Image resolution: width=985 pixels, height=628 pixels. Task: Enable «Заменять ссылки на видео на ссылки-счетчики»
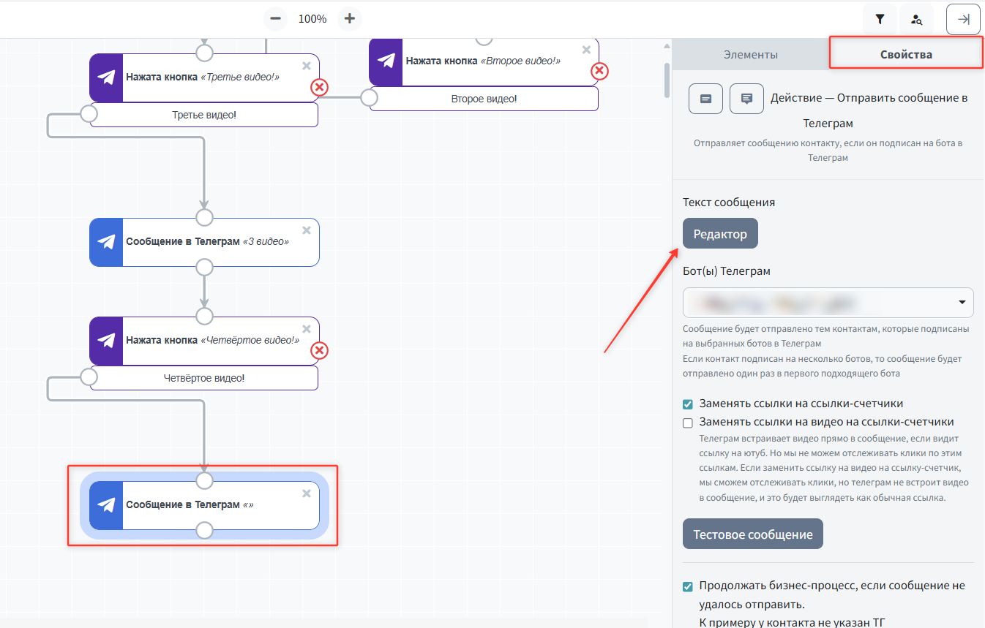688,423
